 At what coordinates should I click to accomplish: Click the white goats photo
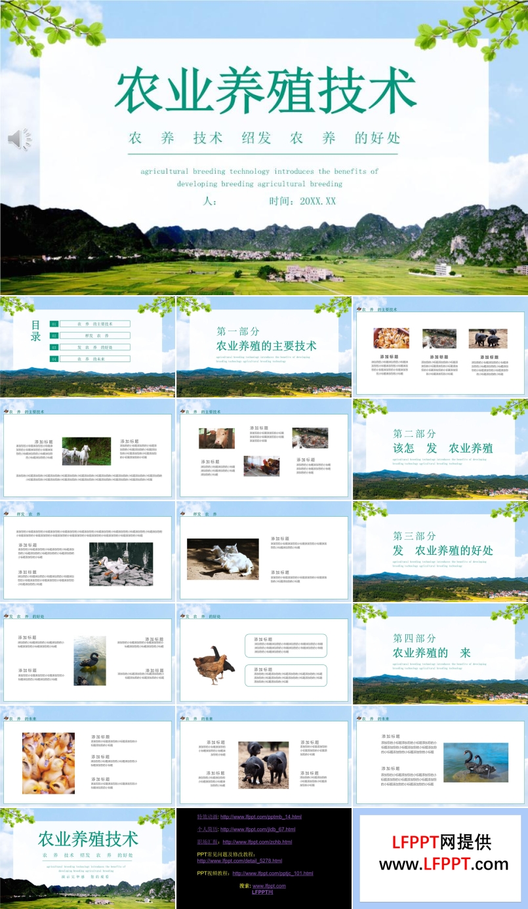(87, 451)
